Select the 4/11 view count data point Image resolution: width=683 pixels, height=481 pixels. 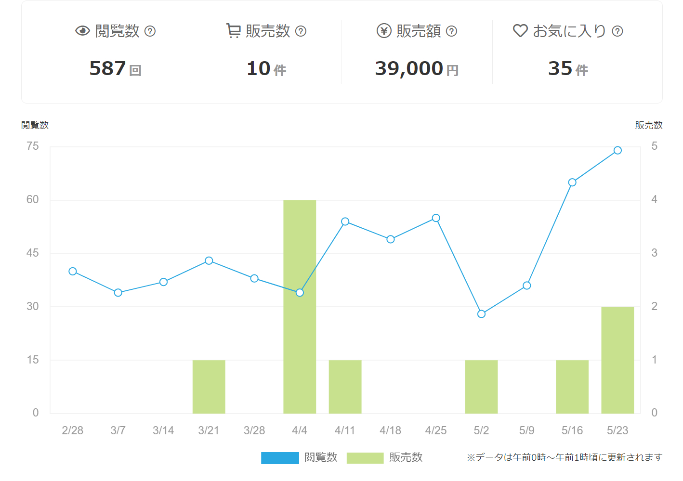click(345, 221)
